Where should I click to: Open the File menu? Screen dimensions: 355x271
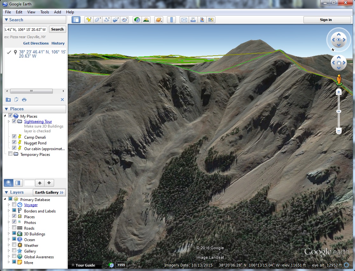click(8, 12)
